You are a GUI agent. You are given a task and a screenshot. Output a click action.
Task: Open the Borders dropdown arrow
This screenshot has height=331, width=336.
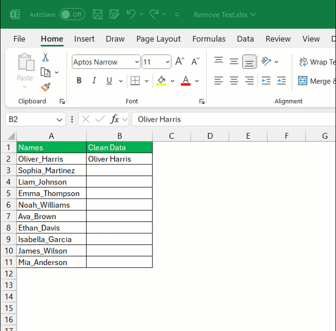click(147, 81)
